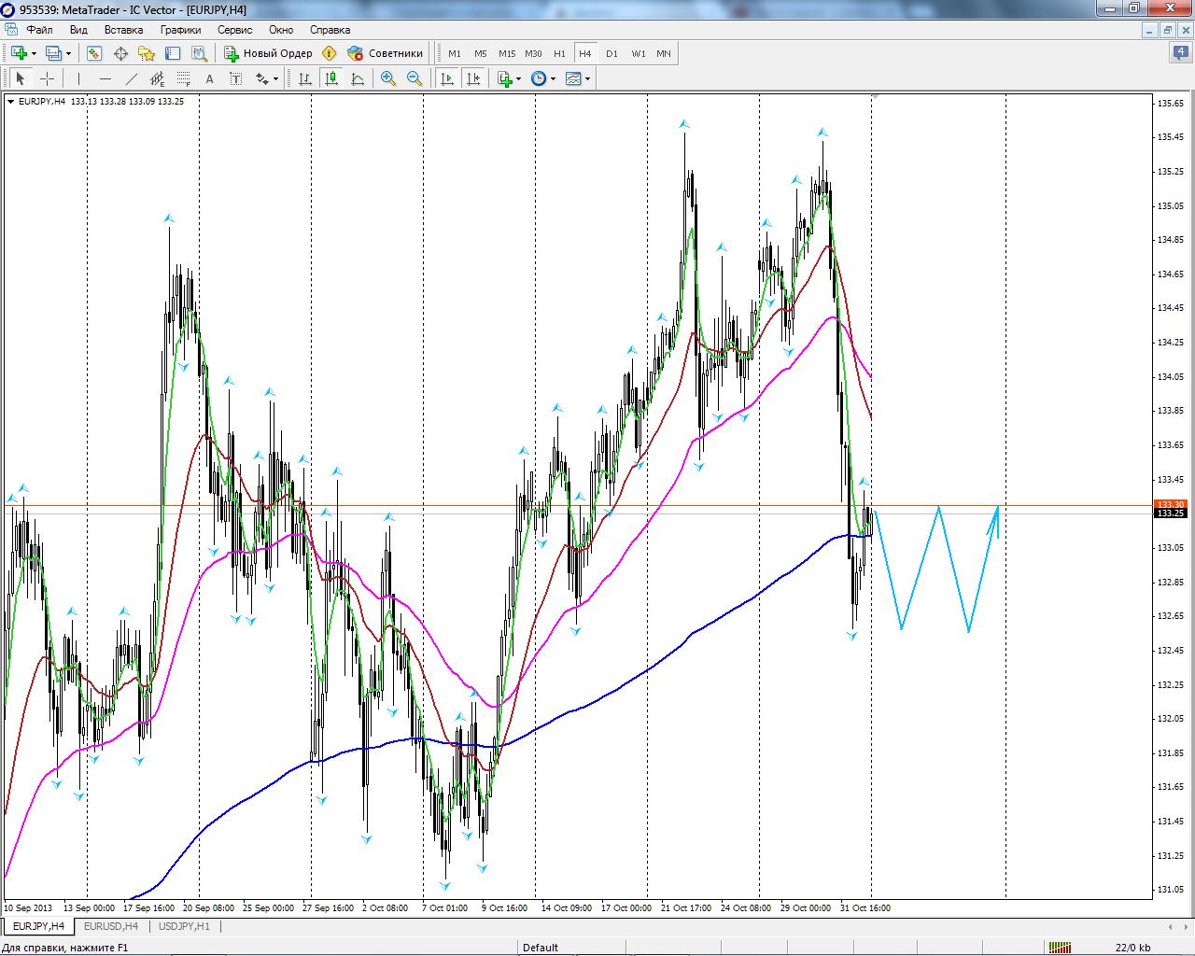Expand the periodicity clock dropdown
The image size is (1195, 956).
(x=554, y=79)
